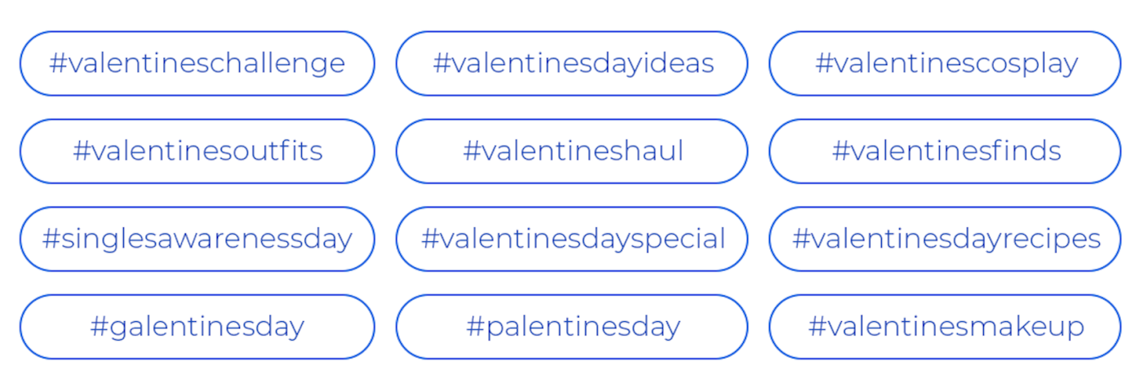Pick the #palentinesday hashtag

coord(572,327)
